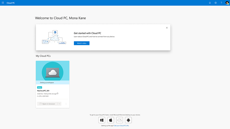Screen dimensions: 230x129
Task: Open Mona Kane's profile avatar
Action: click(227, 3)
